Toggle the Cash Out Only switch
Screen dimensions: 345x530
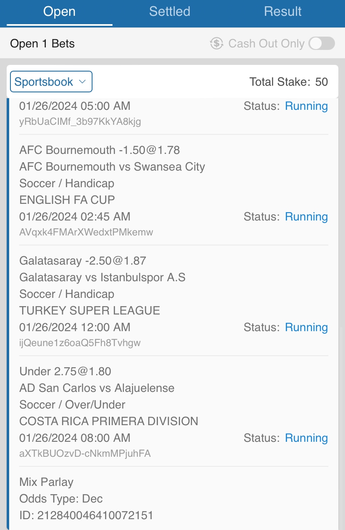[322, 43]
